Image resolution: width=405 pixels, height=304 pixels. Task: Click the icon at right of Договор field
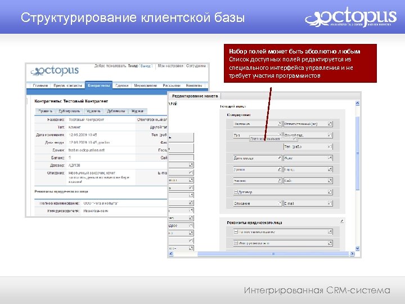pos(330,192)
